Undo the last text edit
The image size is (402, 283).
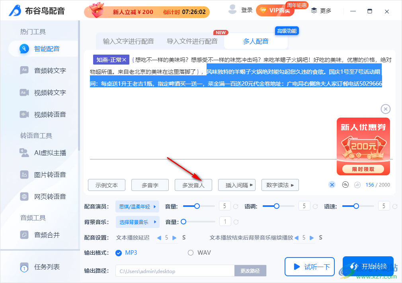coord(345,185)
